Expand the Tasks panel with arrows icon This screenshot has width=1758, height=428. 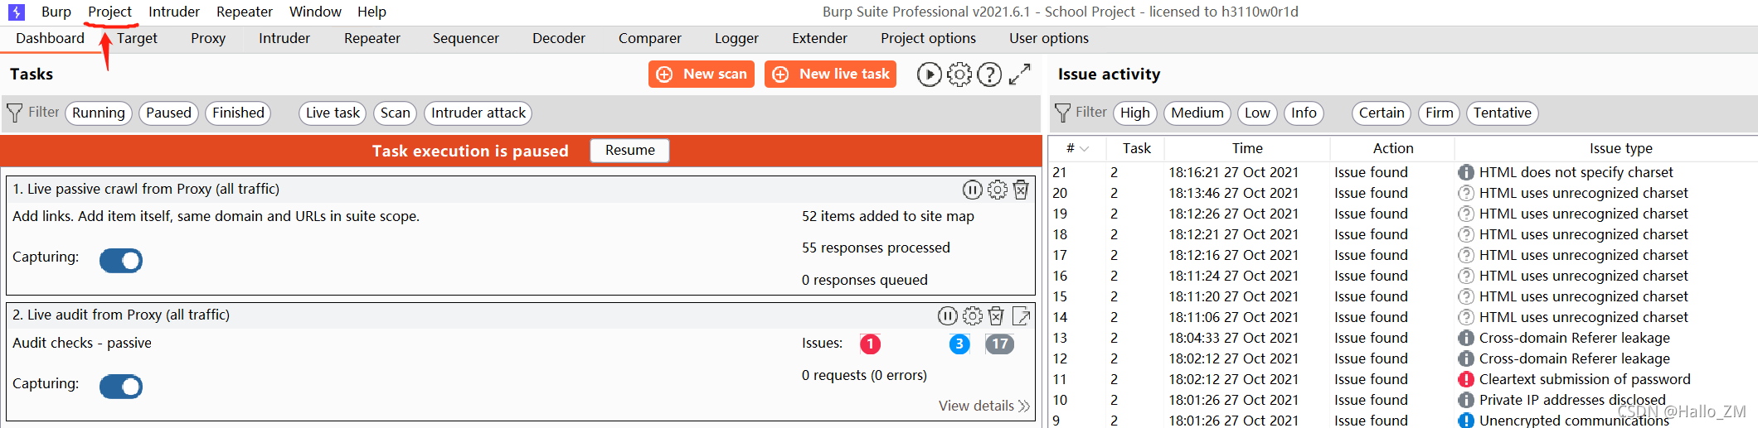[x=1020, y=75]
